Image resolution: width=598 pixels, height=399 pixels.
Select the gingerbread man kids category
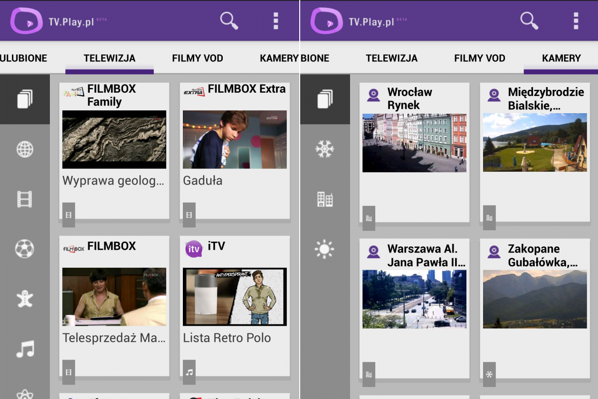25,299
